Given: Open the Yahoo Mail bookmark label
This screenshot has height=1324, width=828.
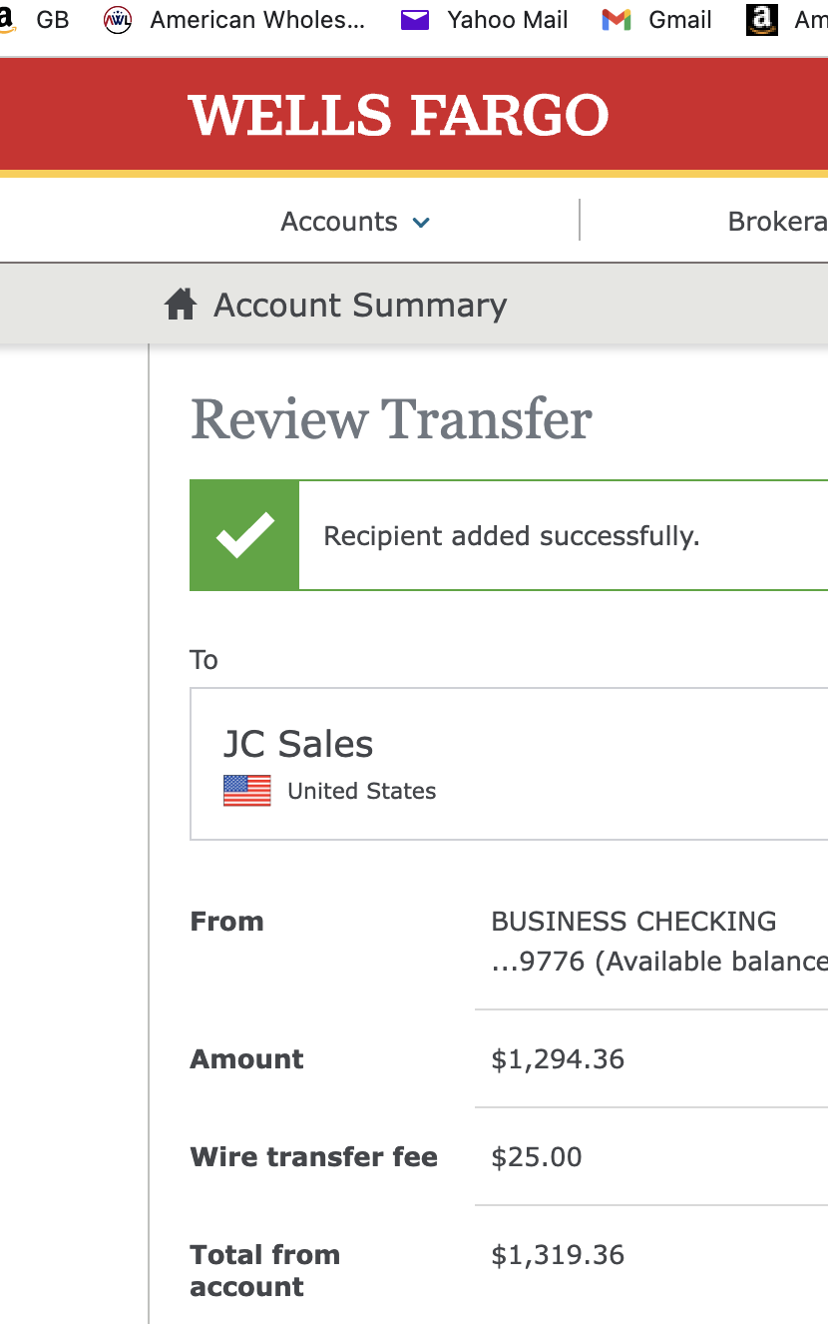Looking at the screenshot, I should click(508, 20).
